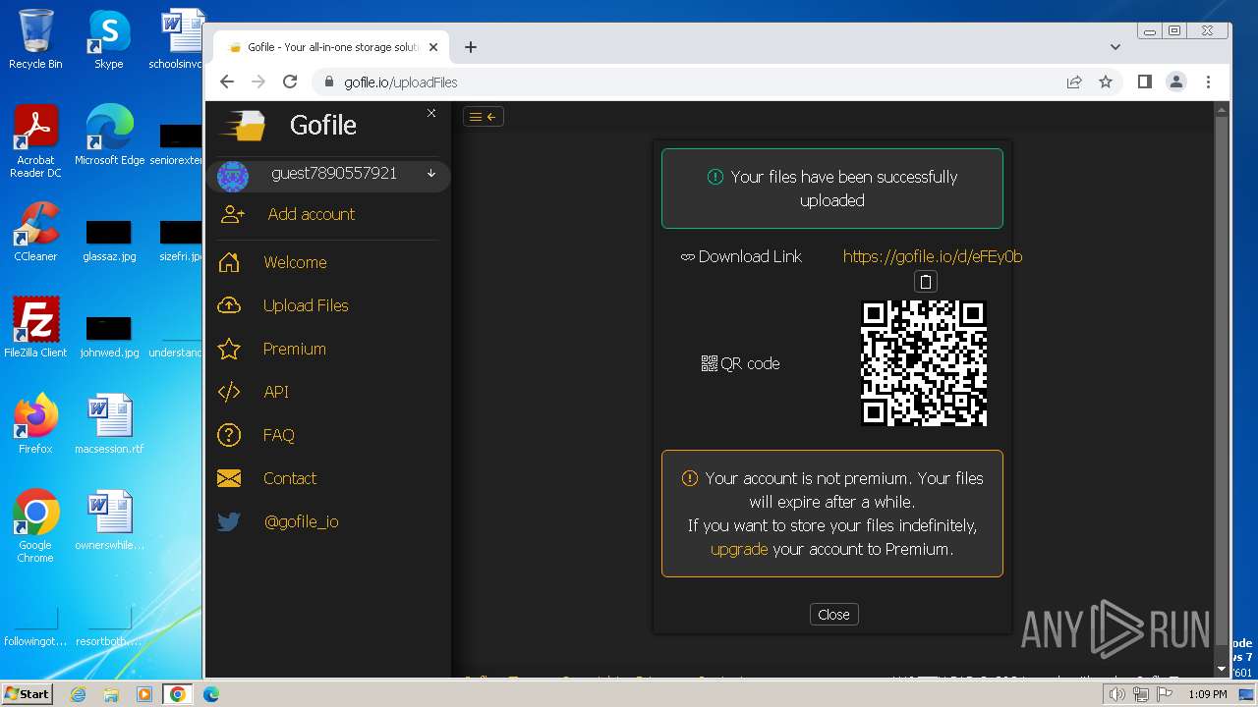Screen dimensions: 1258x707
Task: Click the Welcome home icon
Action: click(228, 262)
